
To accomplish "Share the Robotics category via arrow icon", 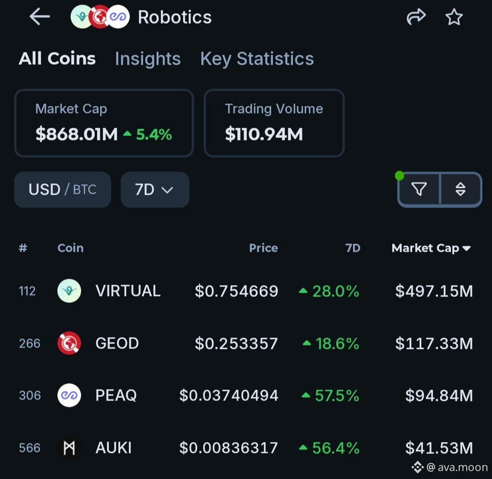I will point(416,17).
